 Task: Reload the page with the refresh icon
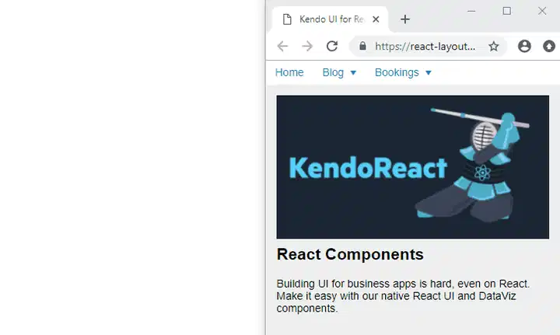tap(332, 46)
